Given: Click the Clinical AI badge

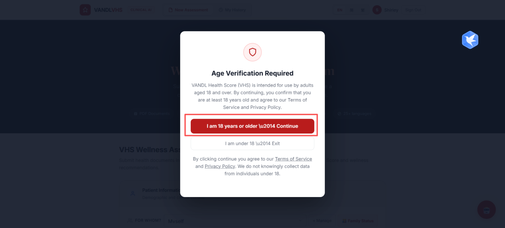Looking at the screenshot, I should (x=141, y=10).
